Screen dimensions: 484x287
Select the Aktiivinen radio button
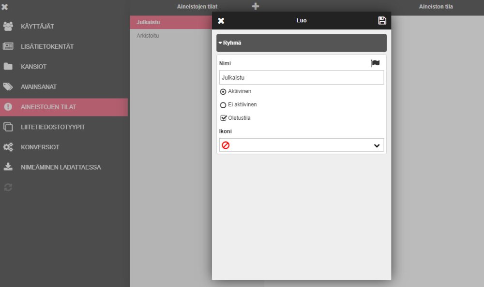[223, 91]
